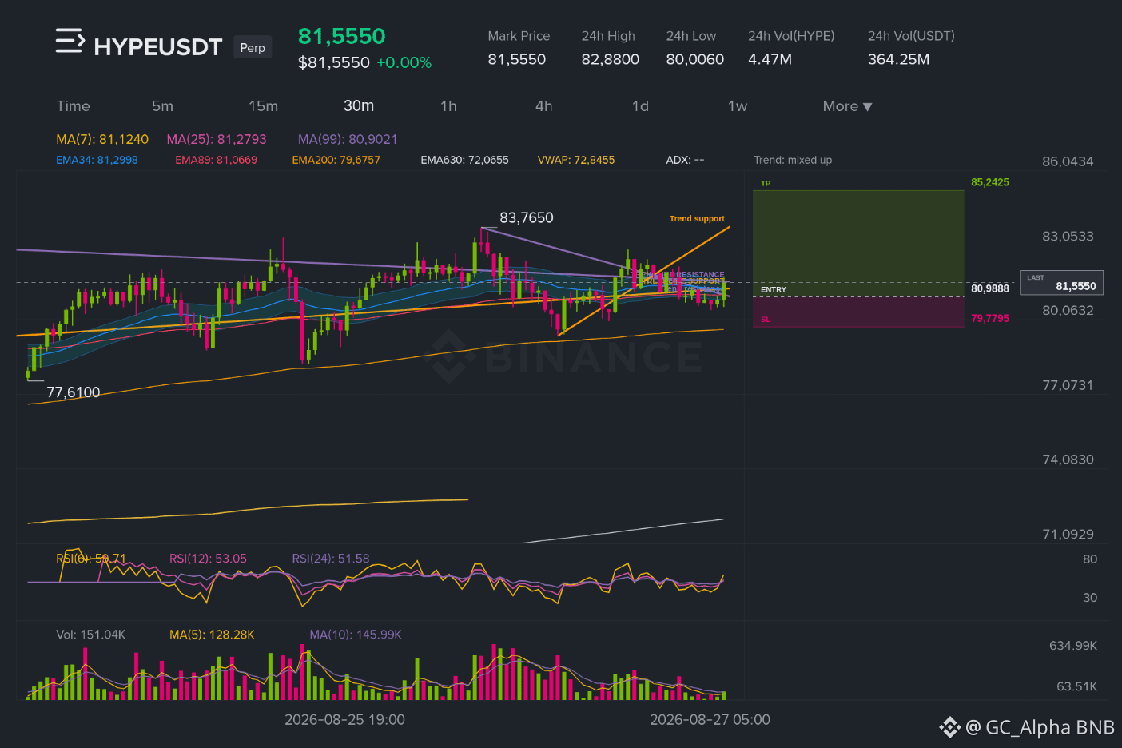Click the Trend support annotation
Image resolution: width=1122 pixels, height=748 pixels.
pos(697,218)
